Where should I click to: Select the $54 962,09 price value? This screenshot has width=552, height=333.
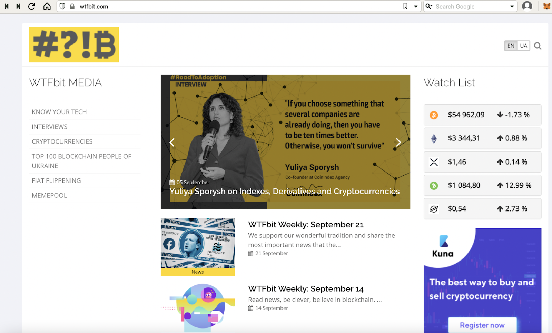click(x=466, y=115)
